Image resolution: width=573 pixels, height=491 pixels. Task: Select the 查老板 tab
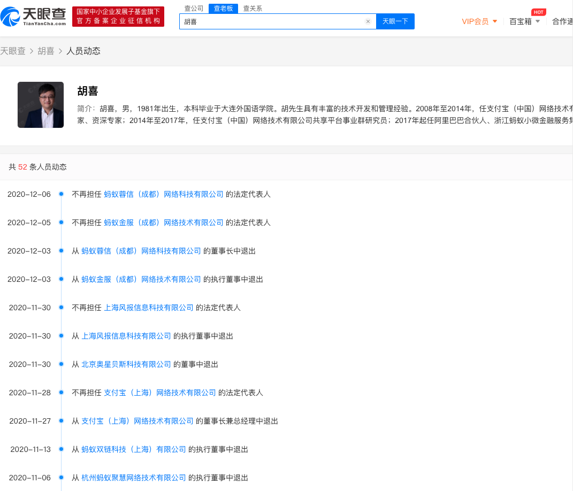tap(223, 9)
